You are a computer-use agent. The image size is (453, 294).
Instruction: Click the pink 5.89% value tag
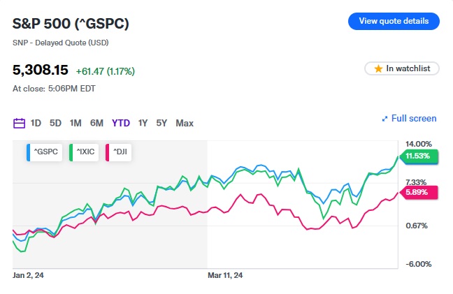419,193
